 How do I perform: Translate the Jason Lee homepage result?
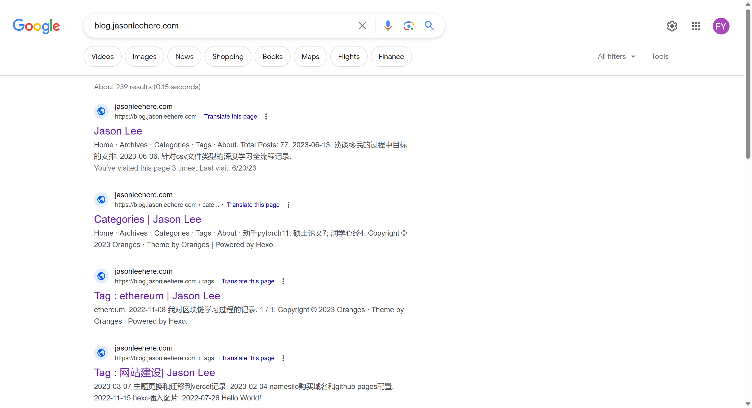[x=230, y=116]
